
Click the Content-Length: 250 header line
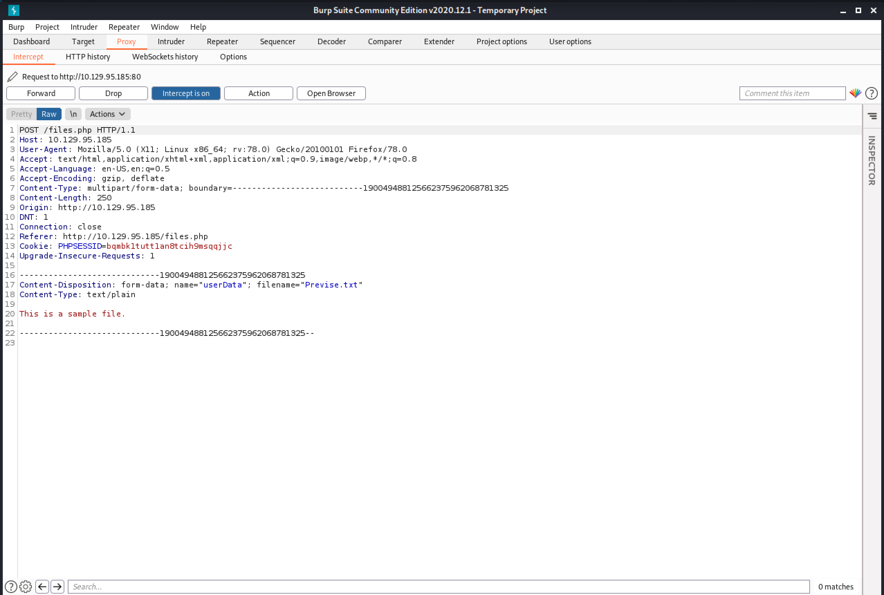tap(66, 198)
